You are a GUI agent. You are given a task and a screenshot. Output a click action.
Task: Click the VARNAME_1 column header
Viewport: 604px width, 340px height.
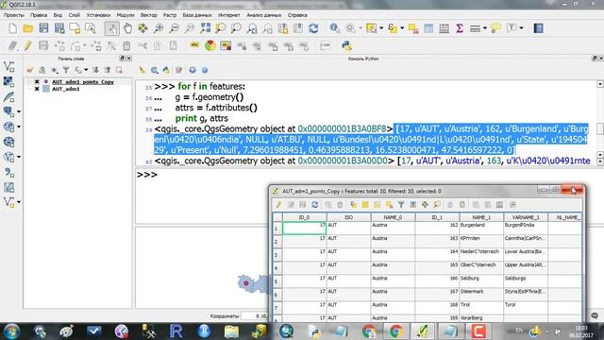tap(526, 217)
